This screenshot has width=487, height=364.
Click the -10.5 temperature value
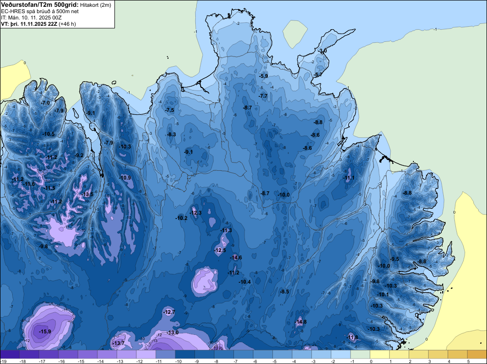[48, 134]
